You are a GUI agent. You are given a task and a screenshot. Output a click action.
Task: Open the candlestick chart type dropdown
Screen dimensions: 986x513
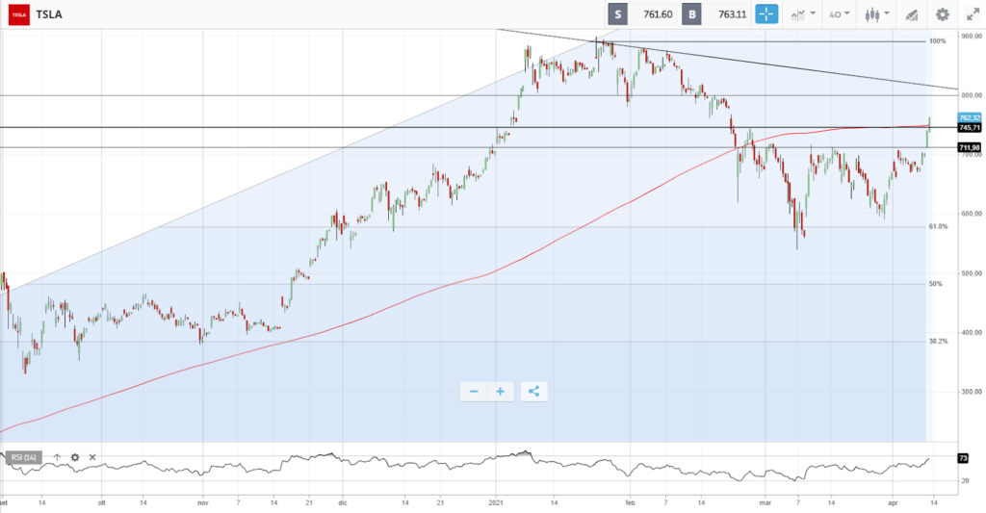tap(876, 14)
